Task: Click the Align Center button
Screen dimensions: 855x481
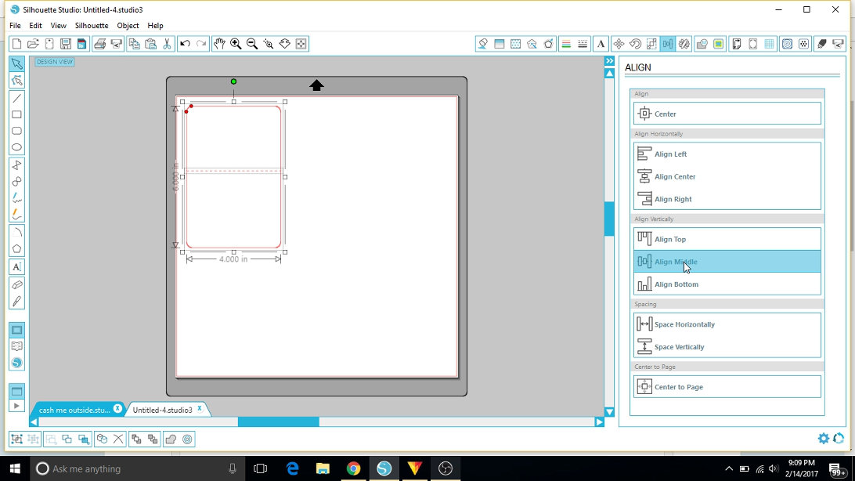Action: [727, 177]
